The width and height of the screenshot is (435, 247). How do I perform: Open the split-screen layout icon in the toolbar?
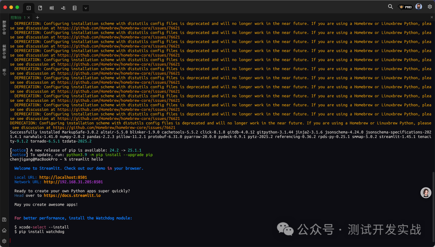pyautogui.click(x=52, y=8)
